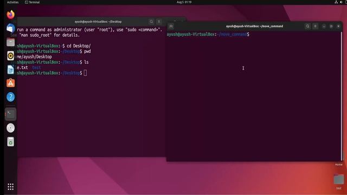Open Ubuntu Software store in the dock
The image size is (347, 195).
coord(10,83)
